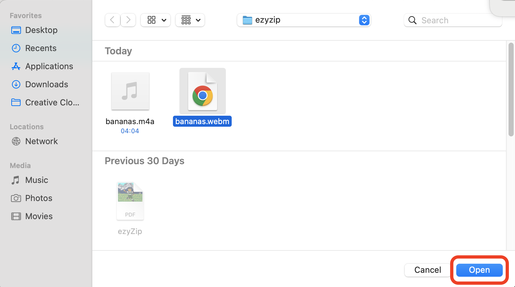Screen dimensions: 515x287
Task: Click the bananas.webm file name
Action: [202, 122]
